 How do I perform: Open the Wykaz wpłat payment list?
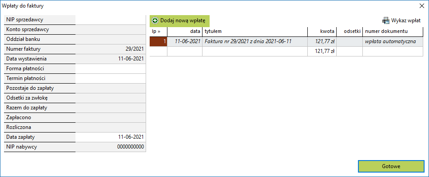(401, 20)
